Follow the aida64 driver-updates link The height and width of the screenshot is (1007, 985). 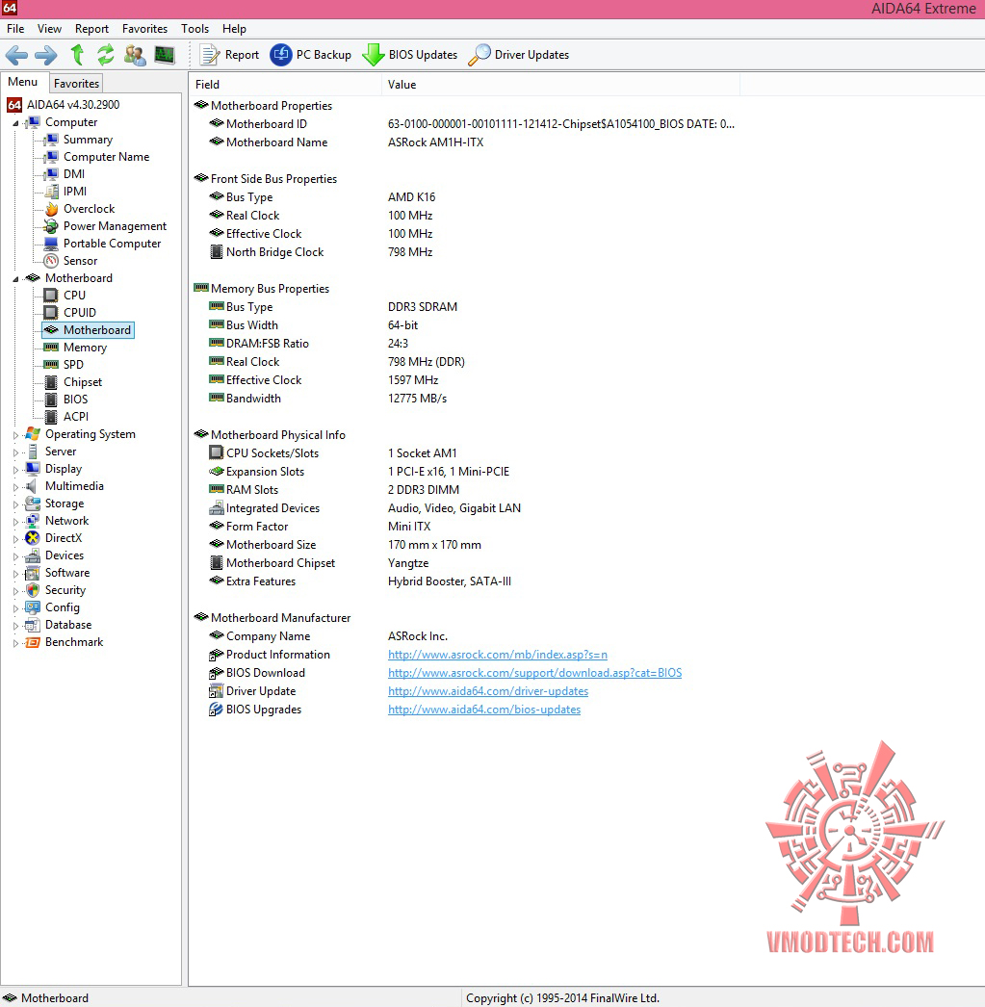[x=487, y=691]
